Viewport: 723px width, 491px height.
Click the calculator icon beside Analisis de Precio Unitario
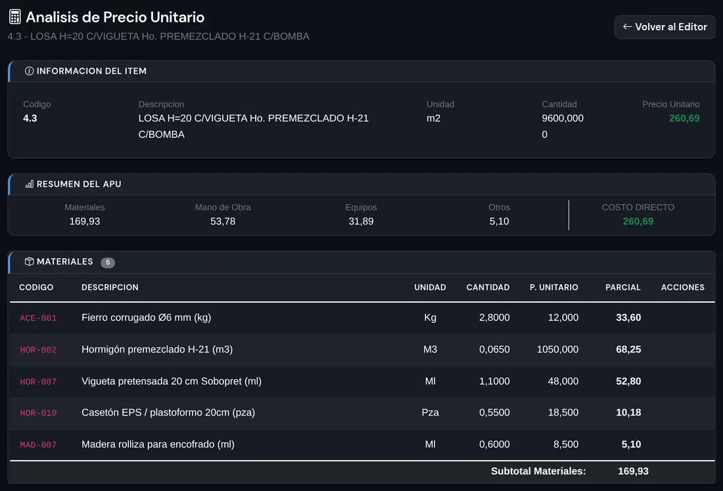tap(14, 17)
